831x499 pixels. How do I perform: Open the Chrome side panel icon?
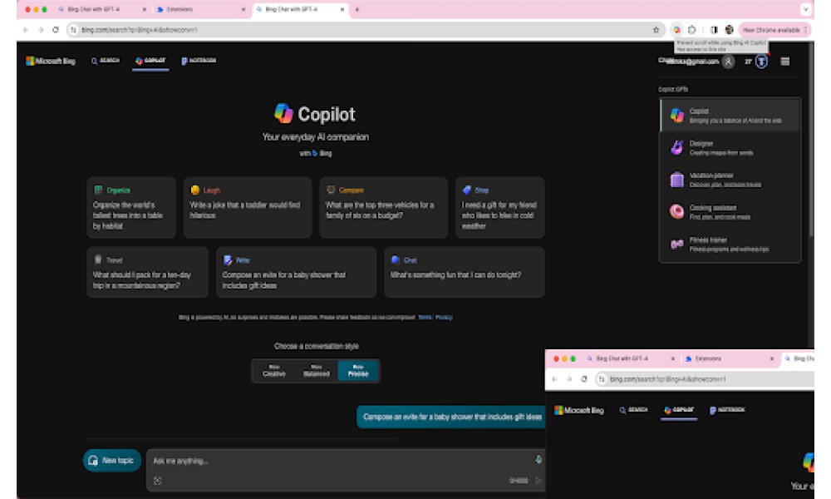pos(714,30)
